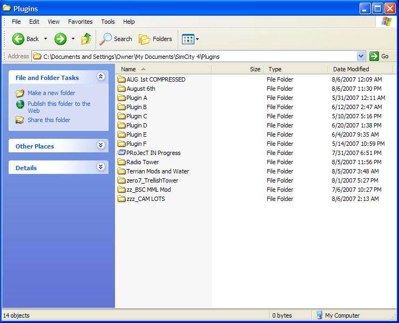
Task: Select the zzz_CAM LOTS folder
Action: [x=145, y=199]
